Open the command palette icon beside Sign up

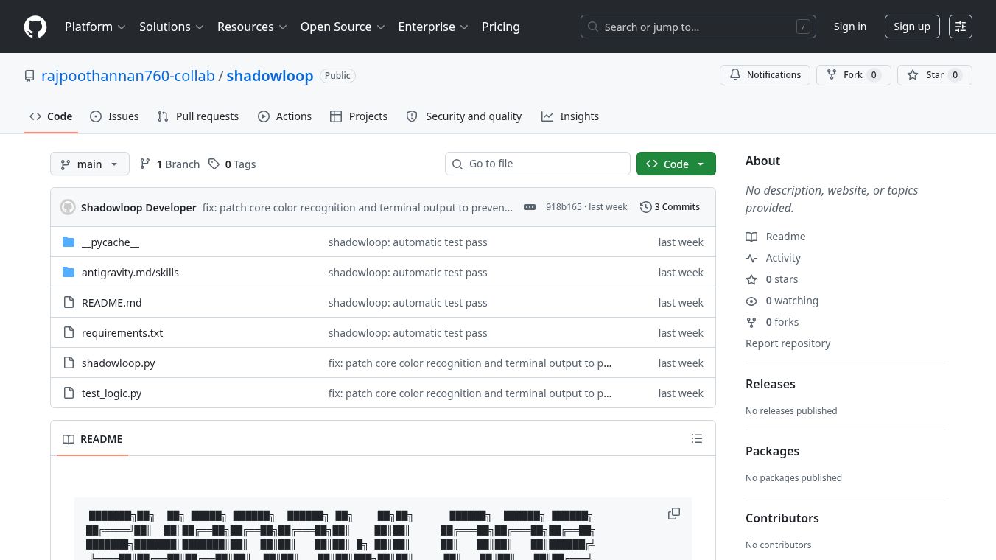pos(961,27)
